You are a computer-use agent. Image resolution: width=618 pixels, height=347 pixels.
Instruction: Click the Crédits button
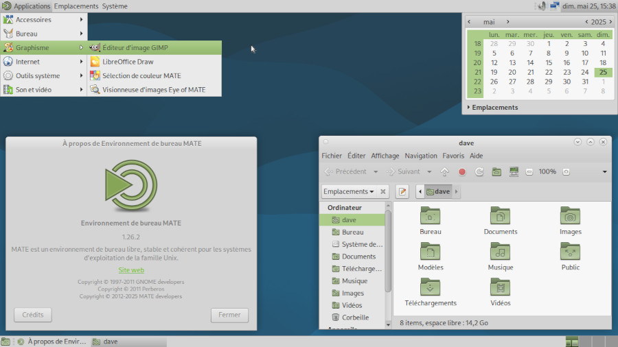[33, 315]
